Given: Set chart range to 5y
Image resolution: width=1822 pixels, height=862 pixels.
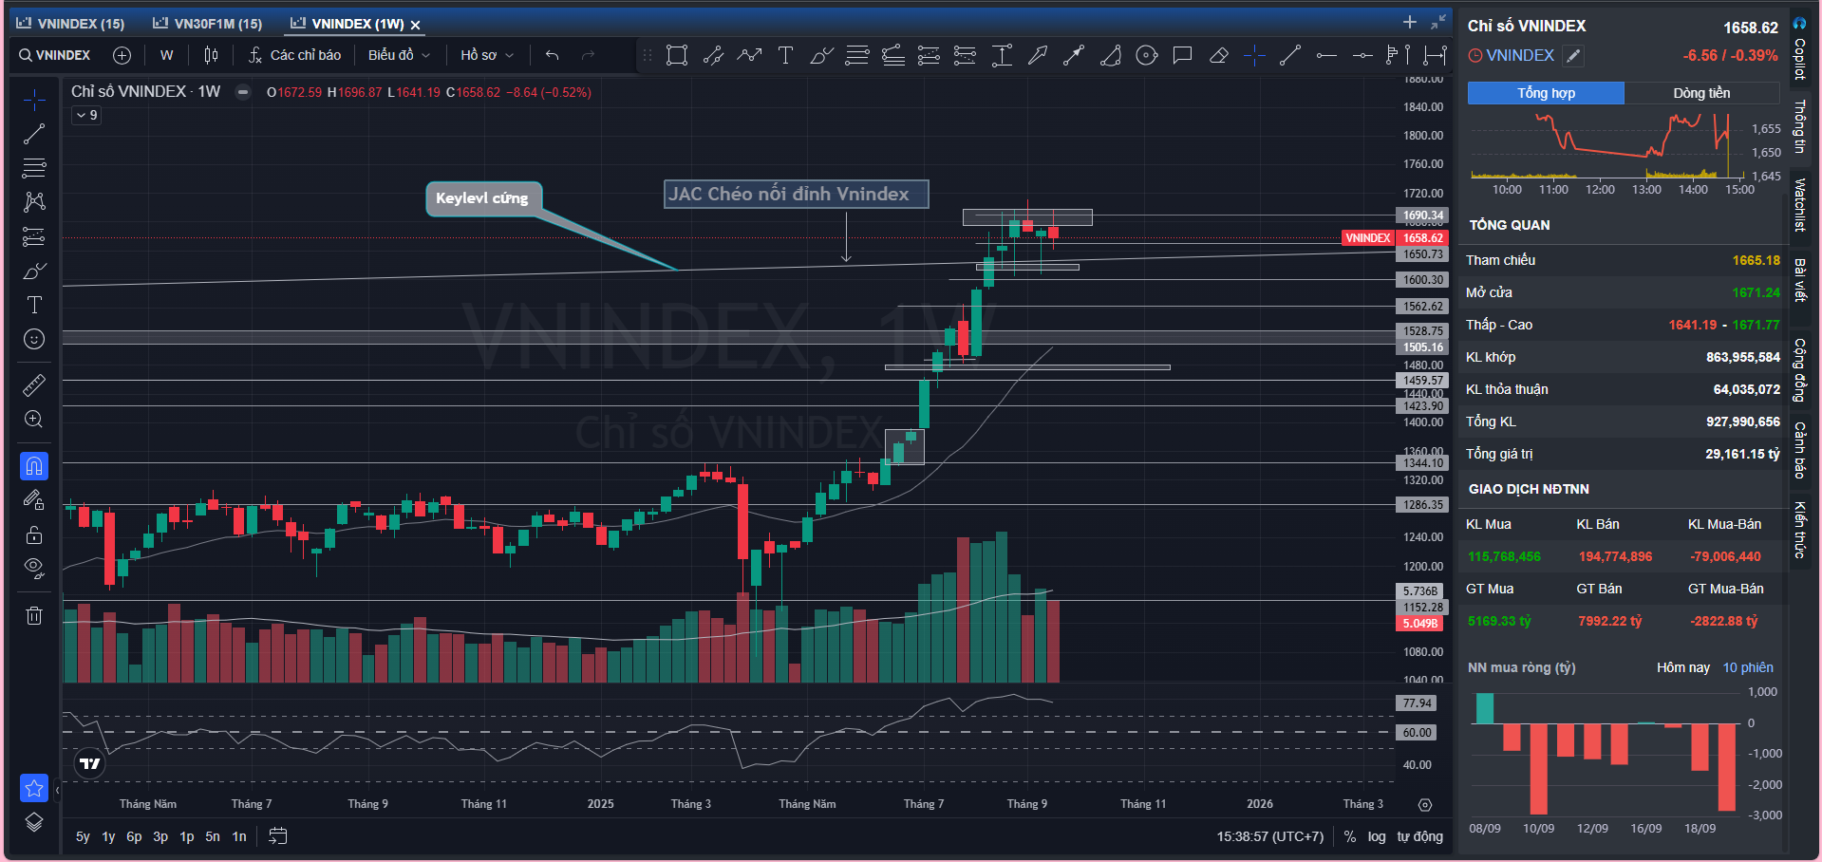Looking at the screenshot, I should (x=83, y=836).
